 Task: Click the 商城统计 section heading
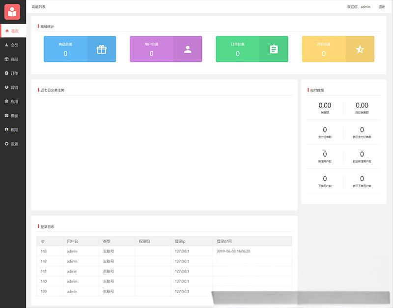(47, 27)
